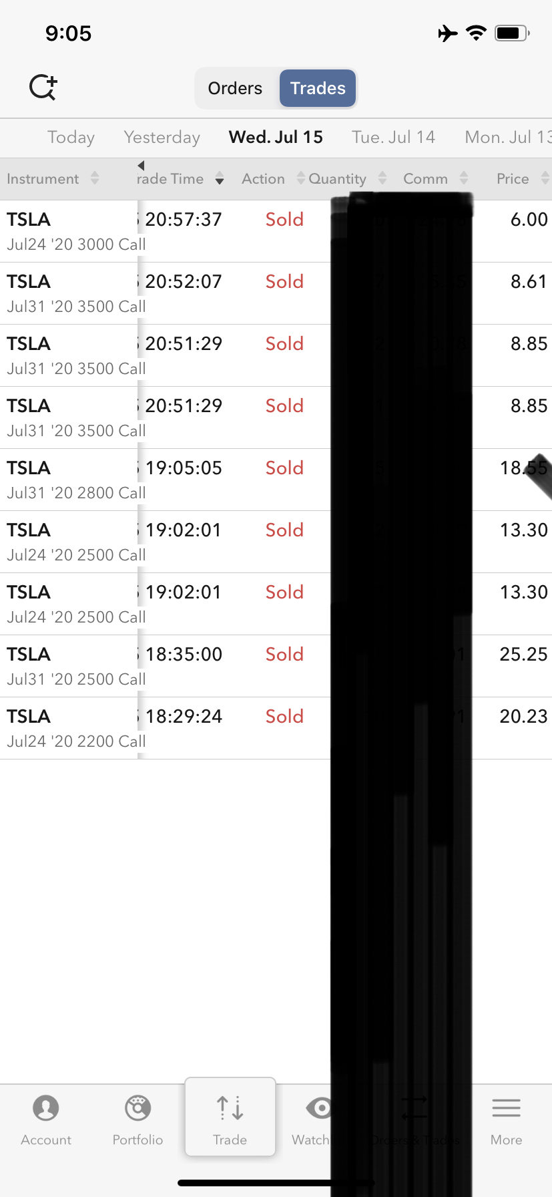The width and height of the screenshot is (552, 1197).
Task: Open the Account tab icon
Action: click(46, 1109)
